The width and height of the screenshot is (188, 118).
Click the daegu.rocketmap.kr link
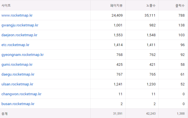tap(18, 74)
